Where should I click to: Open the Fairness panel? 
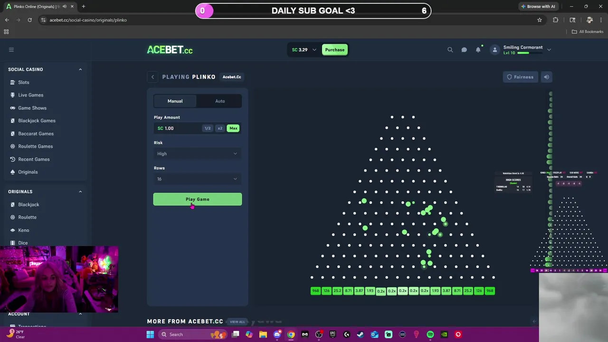click(x=520, y=77)
